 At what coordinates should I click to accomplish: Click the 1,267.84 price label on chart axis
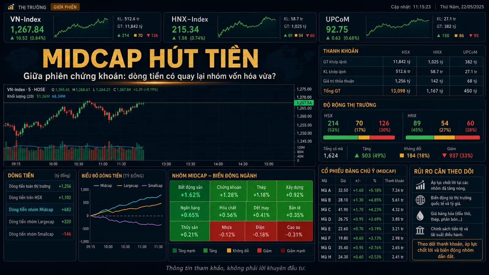[304, 103]
